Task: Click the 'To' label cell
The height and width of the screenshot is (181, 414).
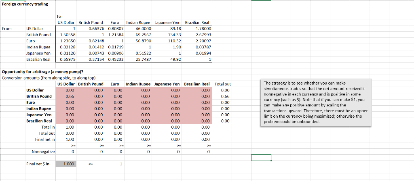Action: 66,16
